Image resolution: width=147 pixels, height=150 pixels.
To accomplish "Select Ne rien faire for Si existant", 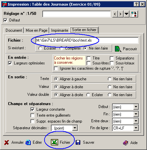I will point(85,48).
